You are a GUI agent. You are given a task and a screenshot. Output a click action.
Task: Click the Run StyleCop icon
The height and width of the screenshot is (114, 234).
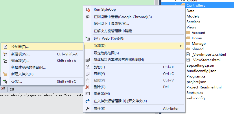88,9
